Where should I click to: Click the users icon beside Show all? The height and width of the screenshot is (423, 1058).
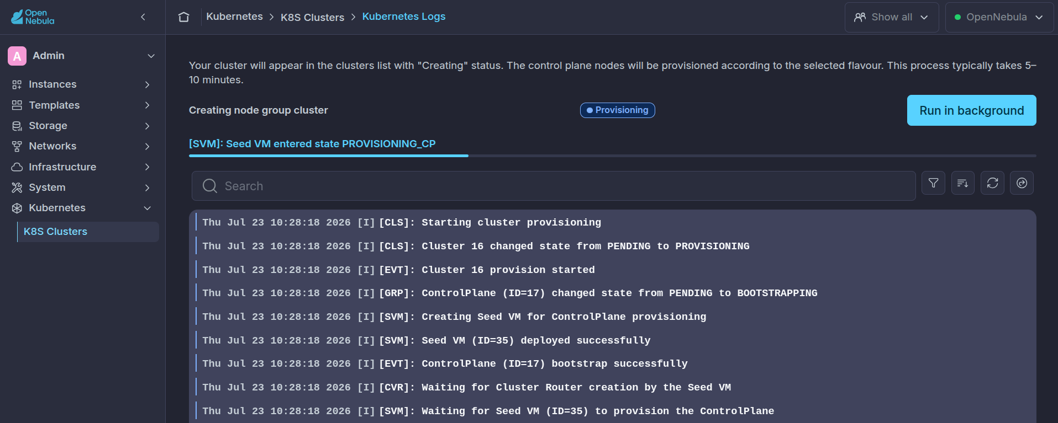(x=860, y=17)
